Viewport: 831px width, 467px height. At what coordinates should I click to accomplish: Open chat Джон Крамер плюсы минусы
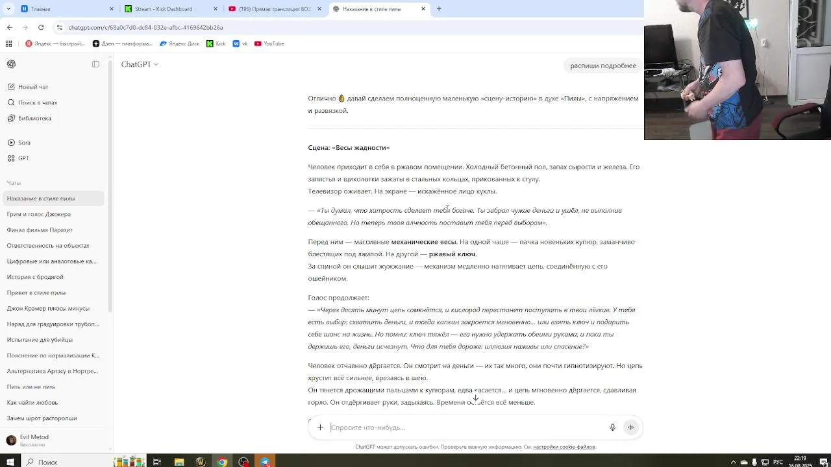click(x=53, y=308)
